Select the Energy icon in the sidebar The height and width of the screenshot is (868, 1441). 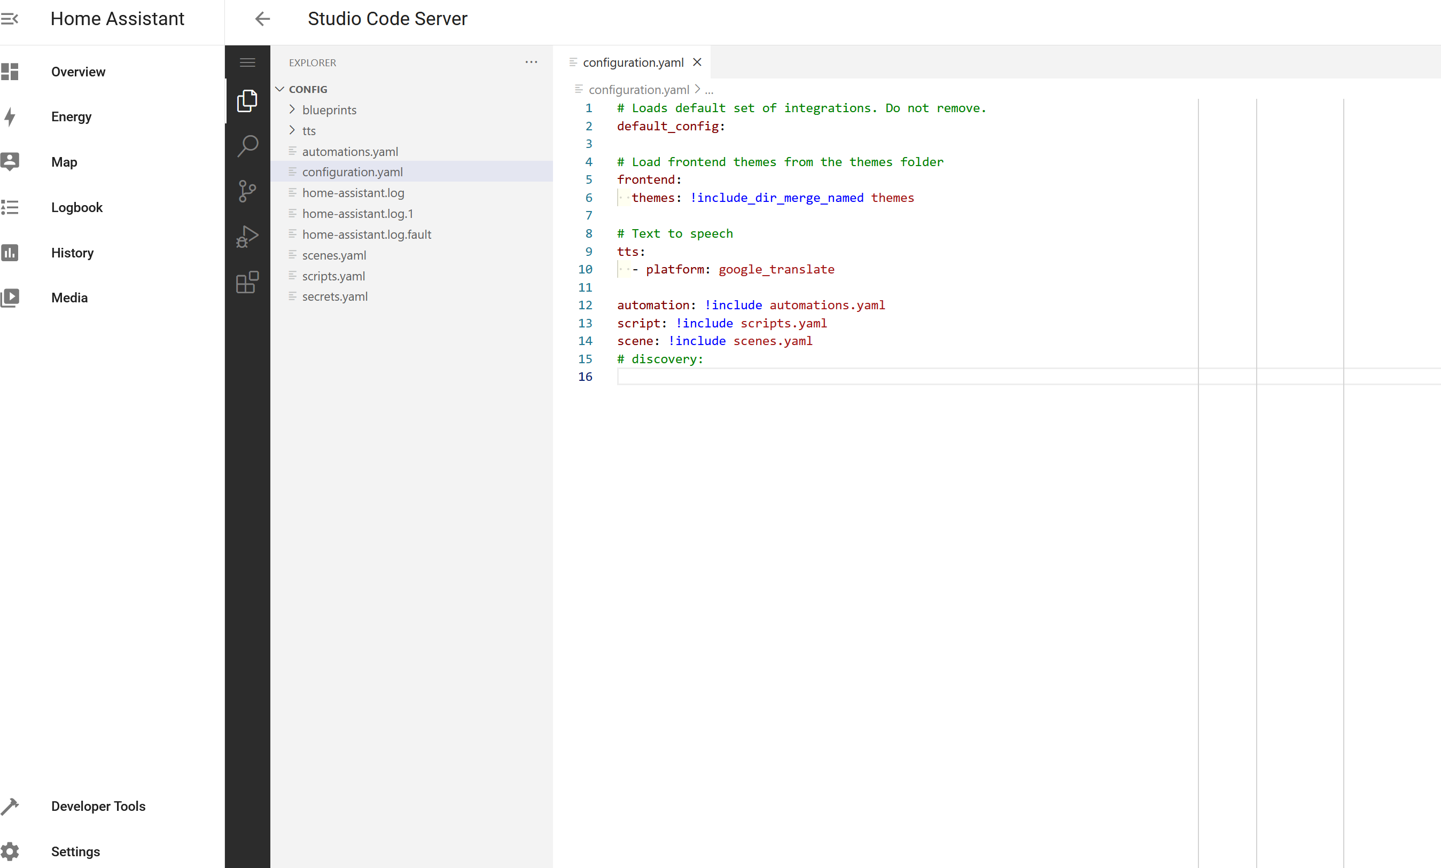click(11, 117)
